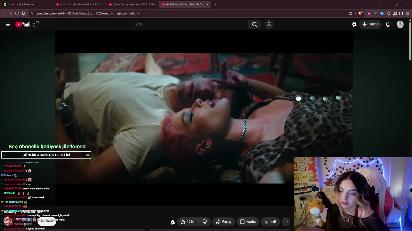Click the streamer webcam overlay
The width and height of the screenshot is (412, 231).
click(353, 194)
